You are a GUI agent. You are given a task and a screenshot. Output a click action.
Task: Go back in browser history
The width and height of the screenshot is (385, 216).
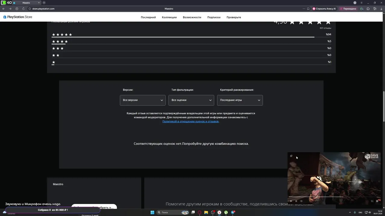pos(4,9)
